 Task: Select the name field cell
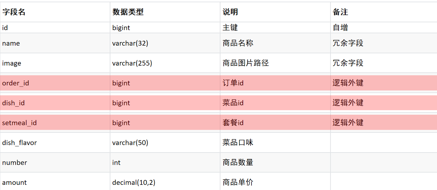55,43
